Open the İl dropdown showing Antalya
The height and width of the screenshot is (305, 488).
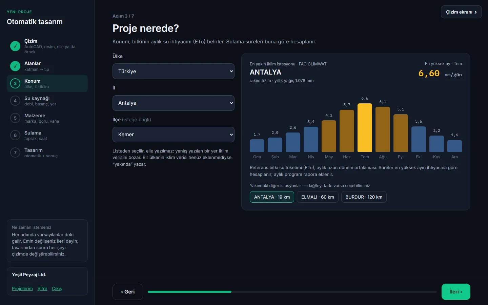tap(174, 103)
